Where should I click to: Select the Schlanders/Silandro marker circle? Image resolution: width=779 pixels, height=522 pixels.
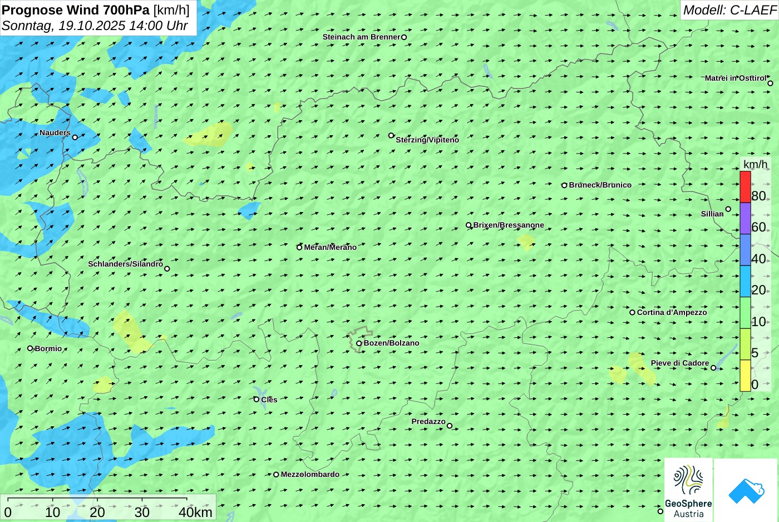click(x=167, y=269)
